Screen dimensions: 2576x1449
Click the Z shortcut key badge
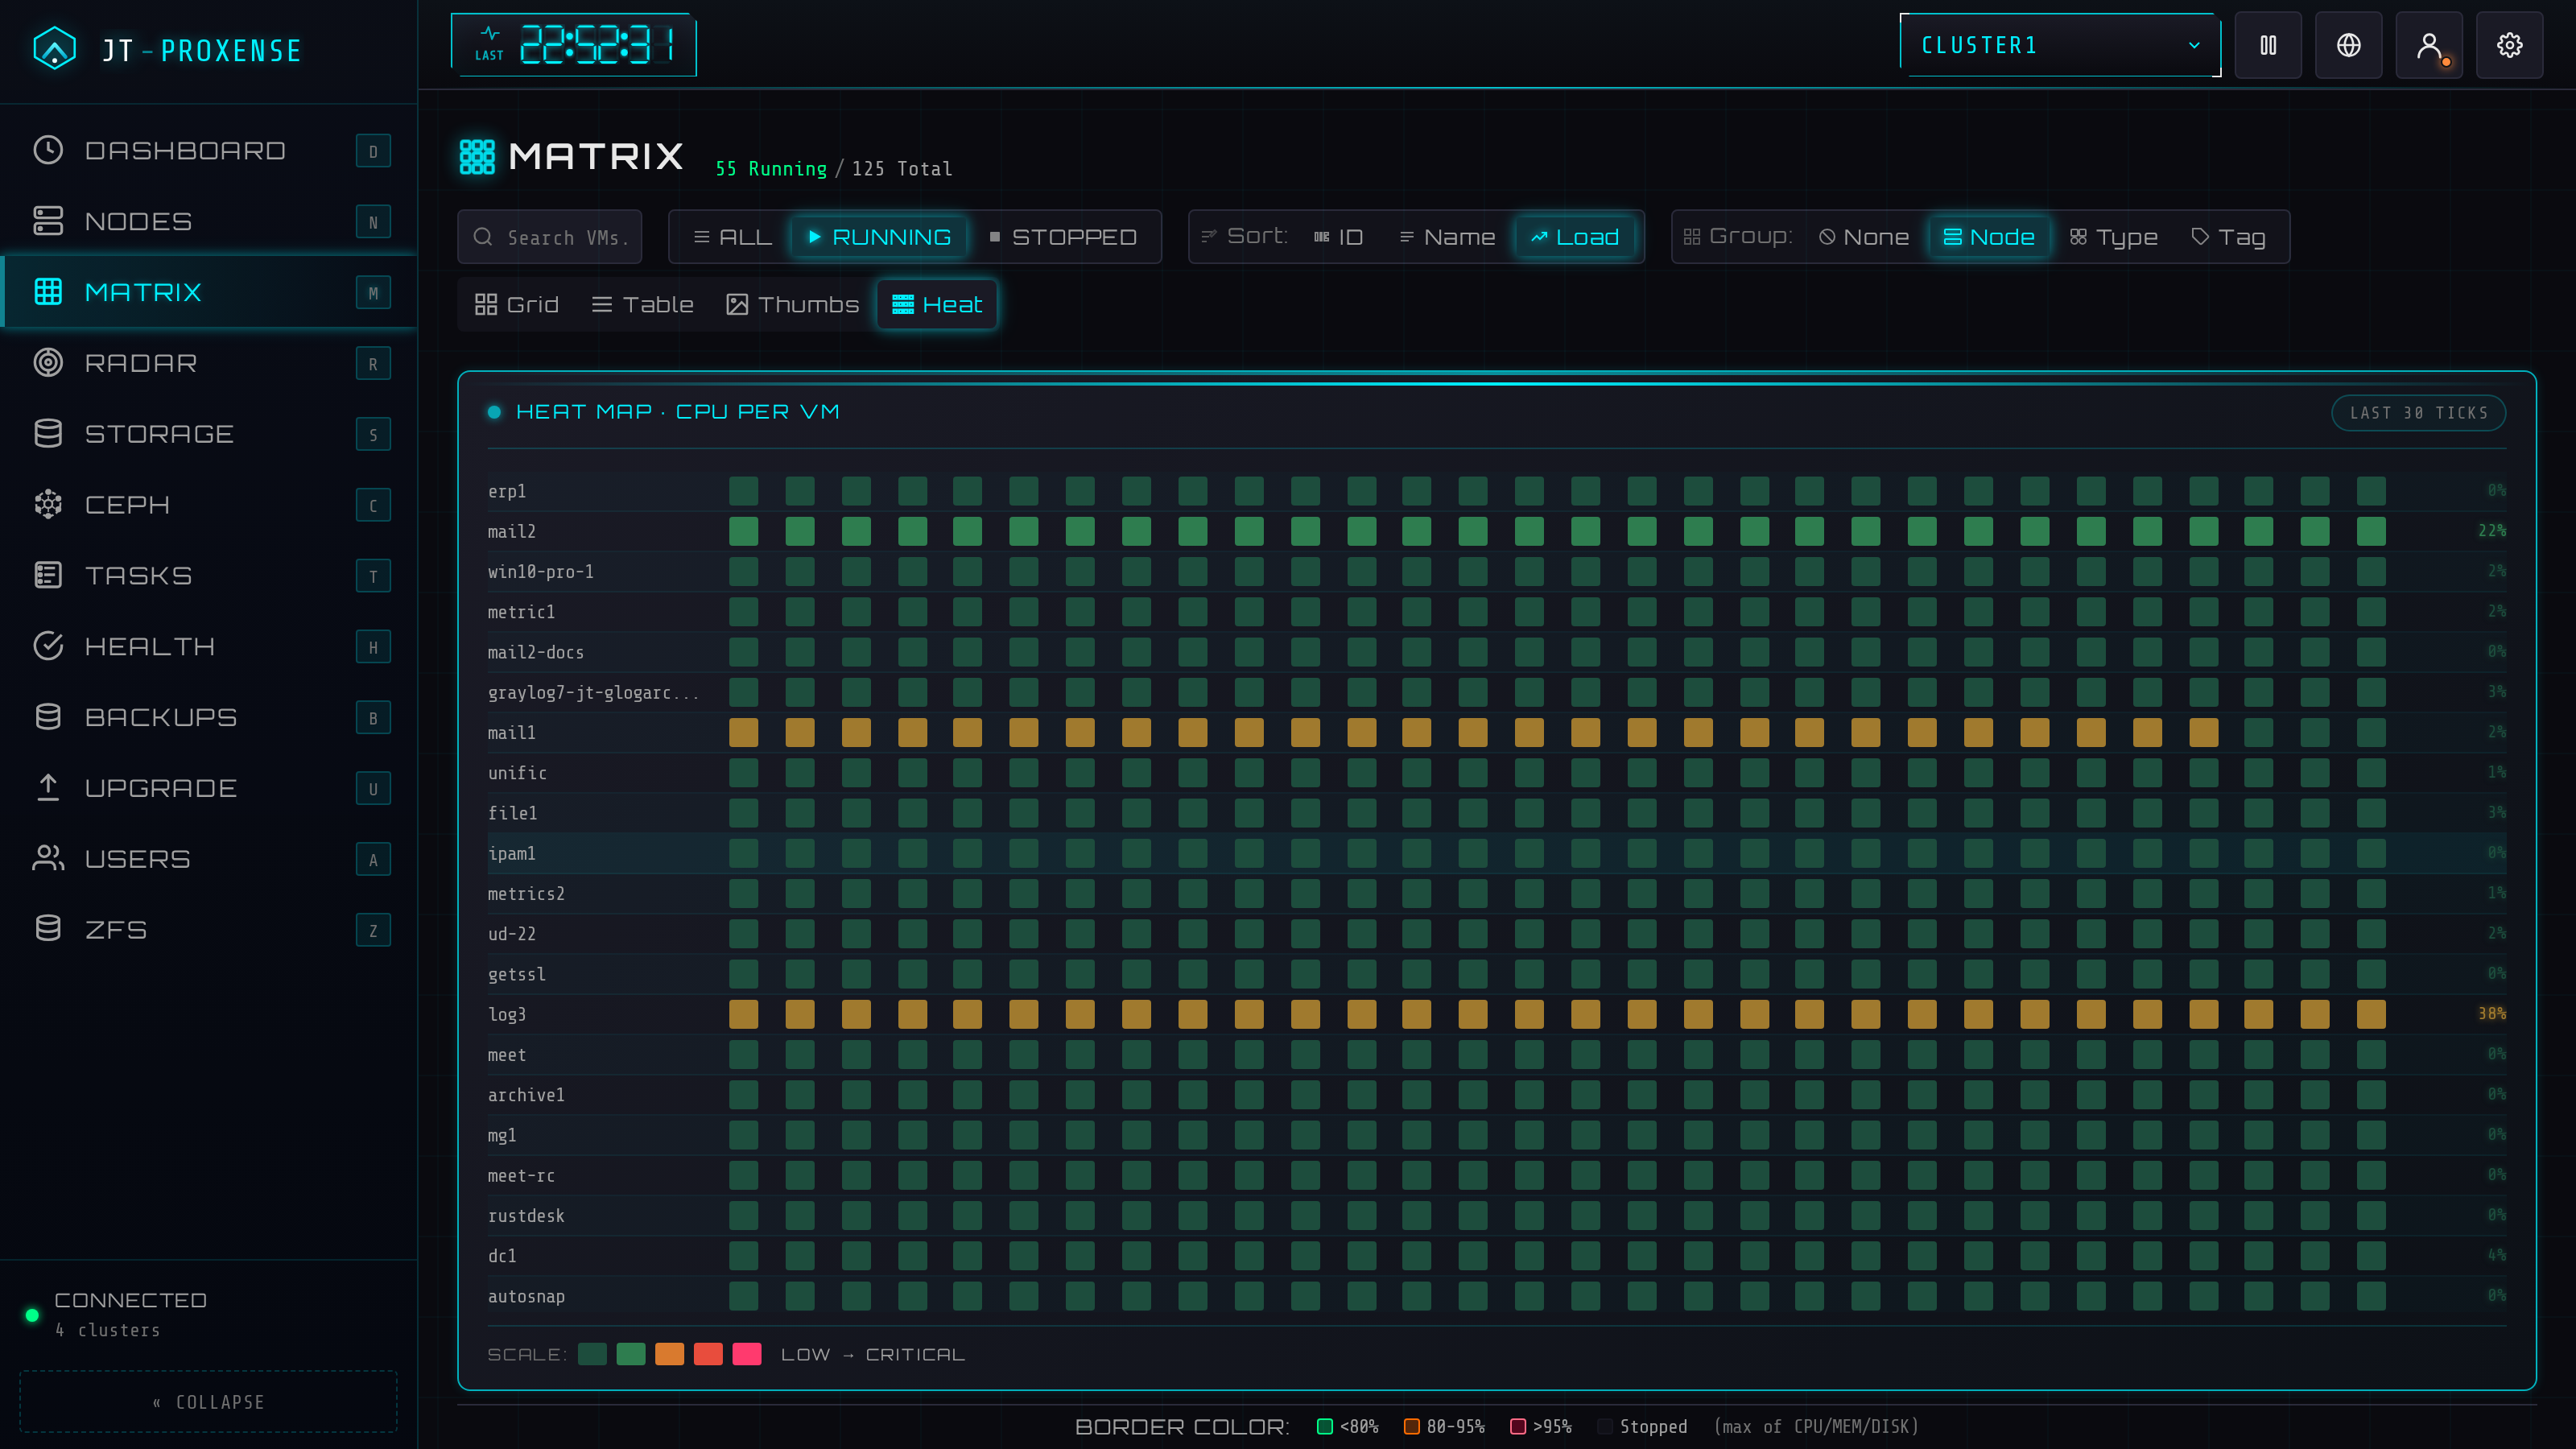click(373, 931)
